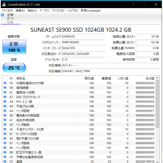
Task: Click the 総読込量 (ホスト) value 20 GB
Action: (x=148, y=36)
